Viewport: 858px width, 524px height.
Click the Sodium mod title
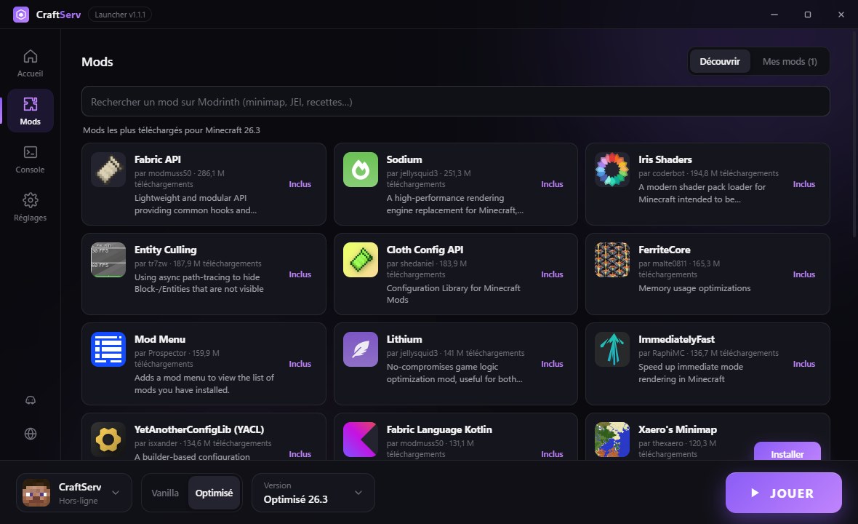click(x=404, y=159)
